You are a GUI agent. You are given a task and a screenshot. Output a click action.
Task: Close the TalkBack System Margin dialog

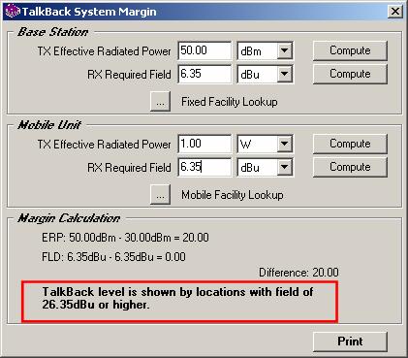394,12
